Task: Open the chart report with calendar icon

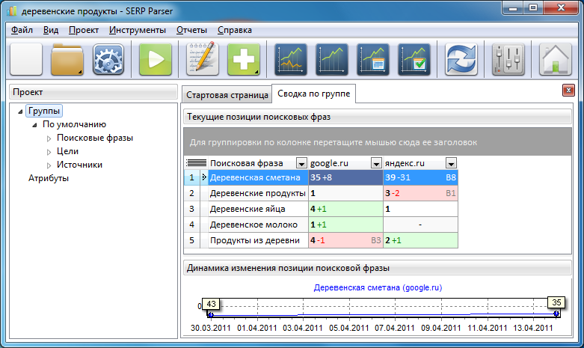Action: (372, 59)
